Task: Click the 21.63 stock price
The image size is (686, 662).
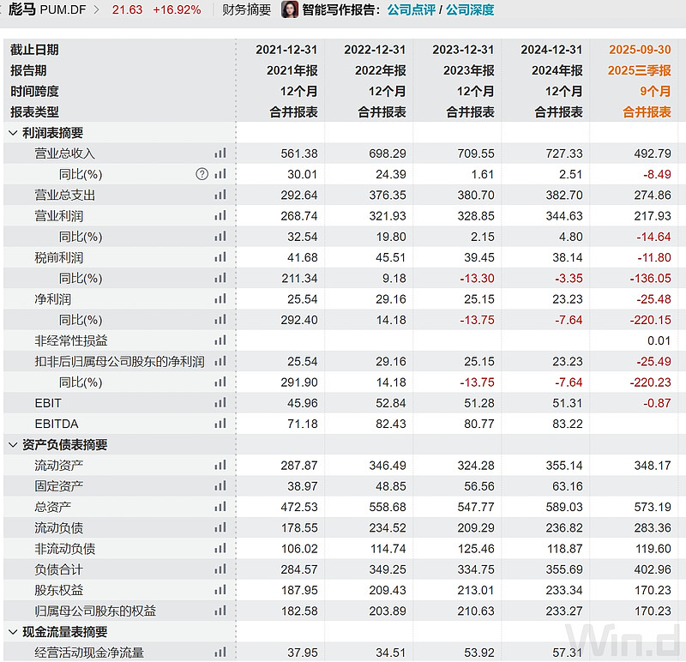Action: tap(127, 9)
